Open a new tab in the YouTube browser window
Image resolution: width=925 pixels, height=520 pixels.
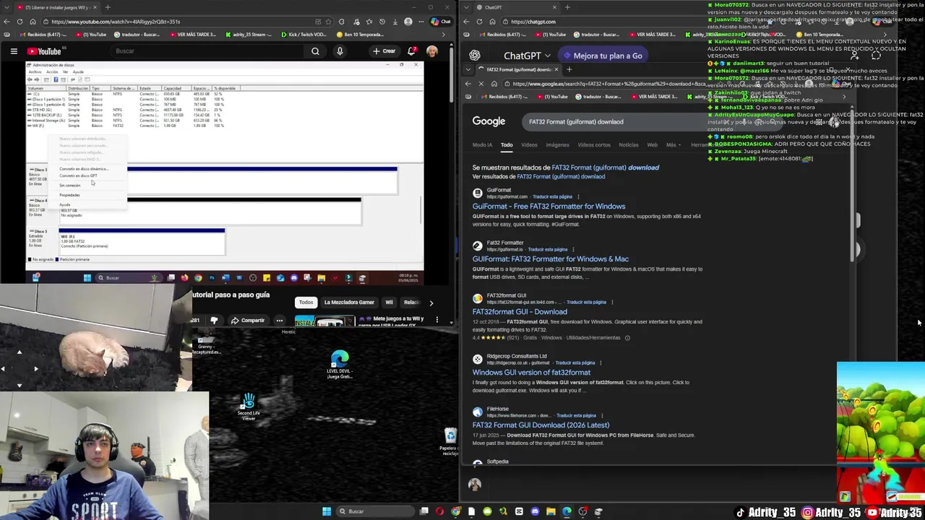[x=108, y=7]
